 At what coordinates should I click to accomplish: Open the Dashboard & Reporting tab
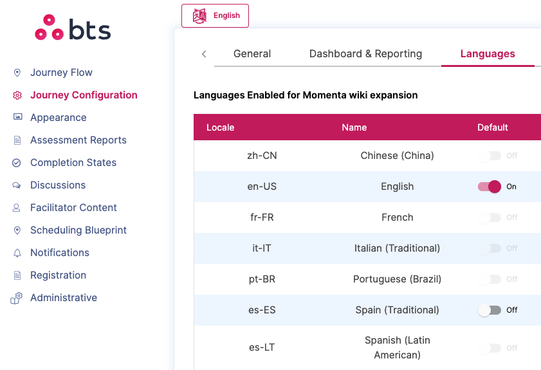366,54
